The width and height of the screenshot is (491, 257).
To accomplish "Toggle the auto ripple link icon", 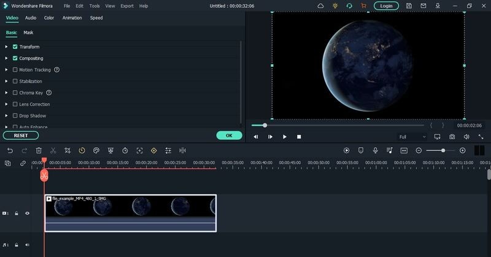I will point(23,163).
